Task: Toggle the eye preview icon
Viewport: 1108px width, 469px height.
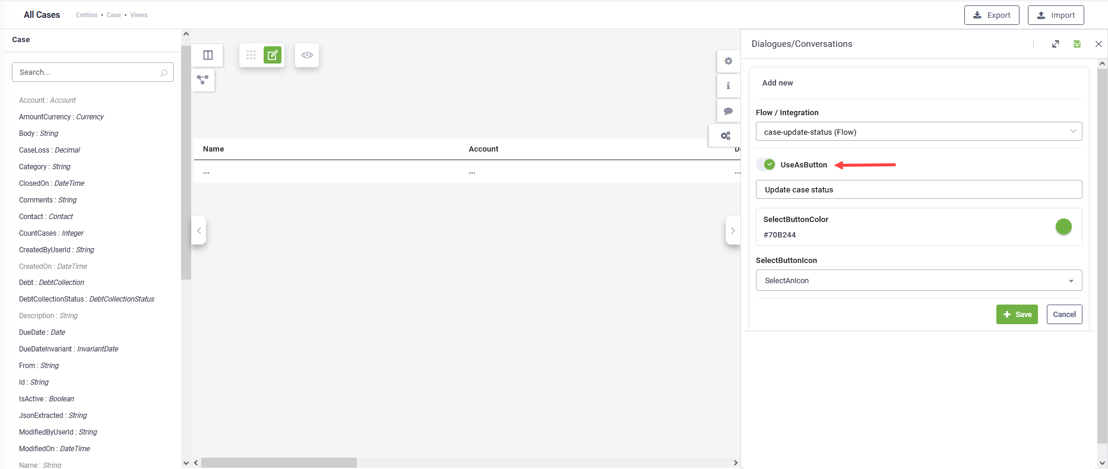Action: [307, 55]
